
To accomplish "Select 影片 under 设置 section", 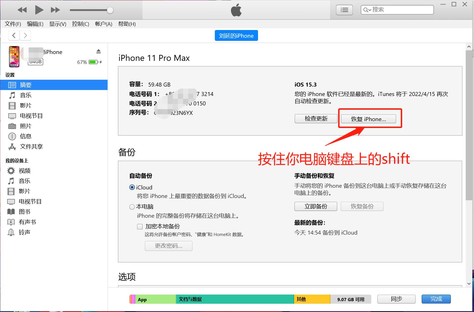I will [x=54, y=105].
